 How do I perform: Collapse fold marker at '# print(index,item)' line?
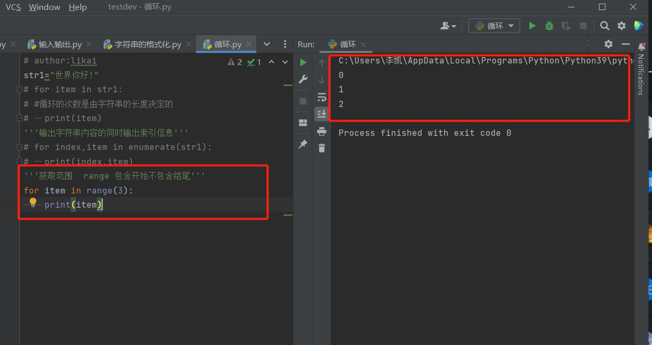tap(19, 161)
